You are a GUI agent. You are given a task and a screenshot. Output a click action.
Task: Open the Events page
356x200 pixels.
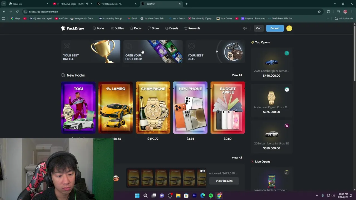pyautogui.click(x=172, y=28)
